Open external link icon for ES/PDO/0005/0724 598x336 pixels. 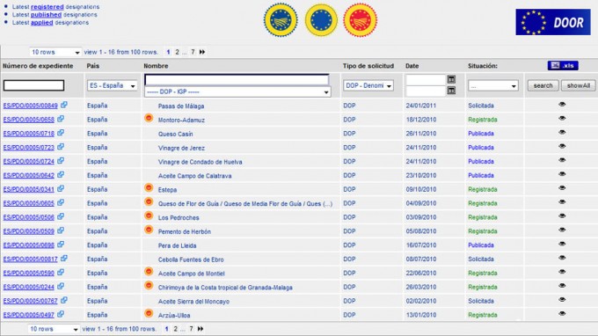point(61,161)
